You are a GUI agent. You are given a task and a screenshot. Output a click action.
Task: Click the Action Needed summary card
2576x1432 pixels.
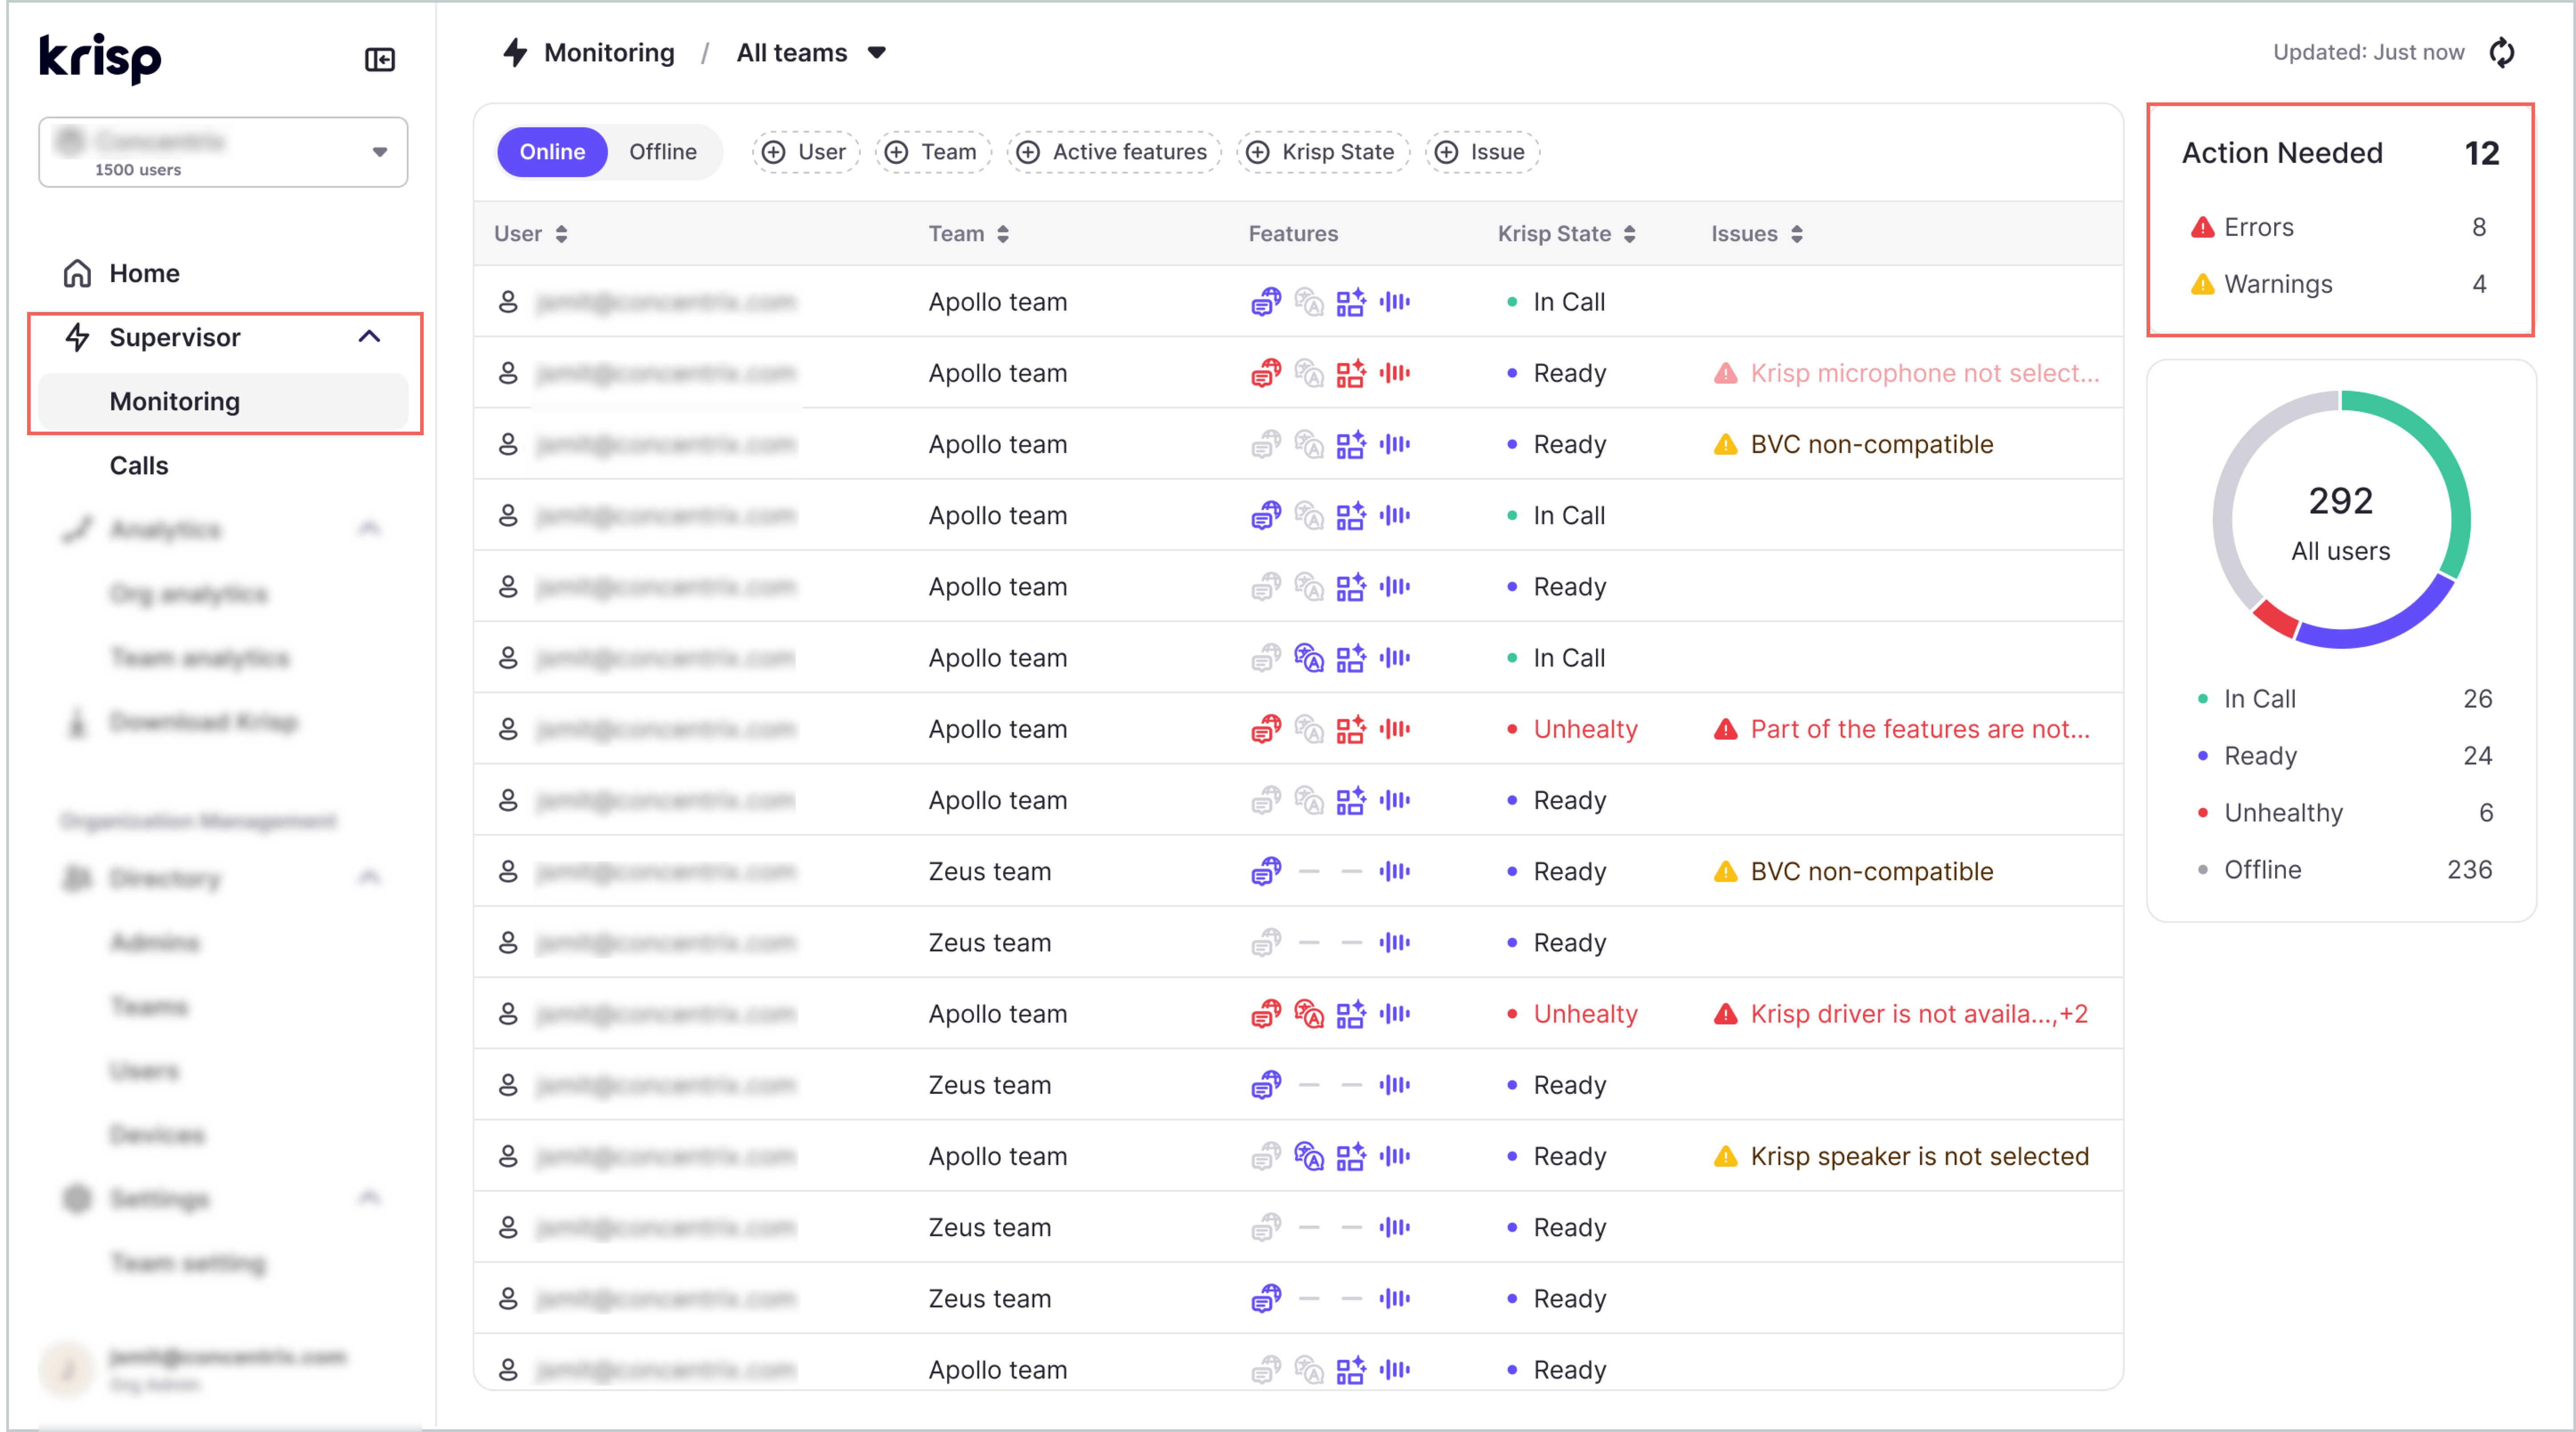(x=2340, y=219)
